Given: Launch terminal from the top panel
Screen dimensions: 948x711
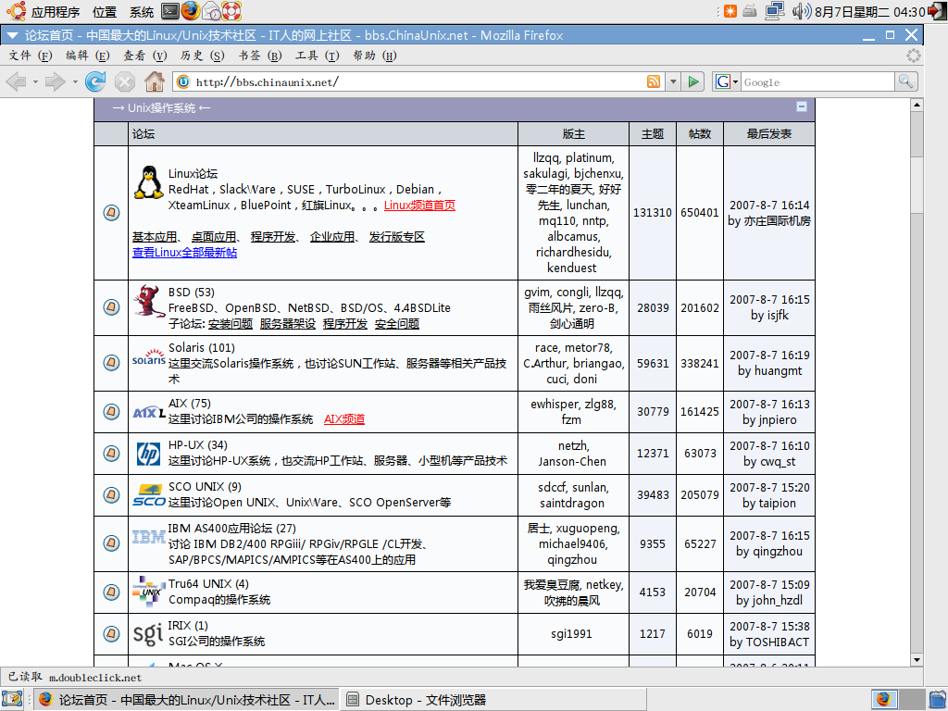Looking at the screenshot, I should (170, 11).
